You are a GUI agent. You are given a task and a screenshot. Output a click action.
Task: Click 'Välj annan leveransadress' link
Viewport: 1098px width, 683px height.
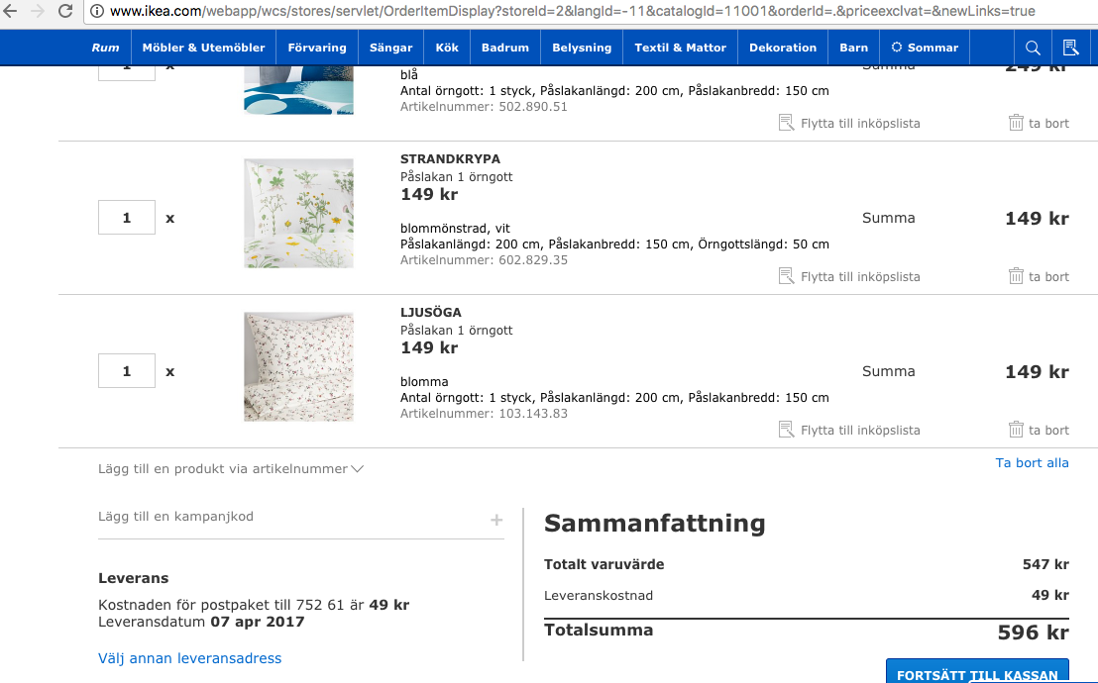point(189,658)
